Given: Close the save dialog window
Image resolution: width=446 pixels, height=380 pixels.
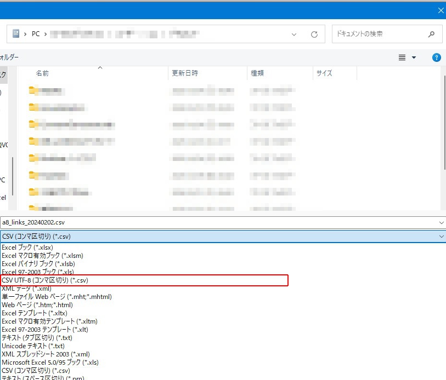Looking at the screenshot, I should coord(441,10).
